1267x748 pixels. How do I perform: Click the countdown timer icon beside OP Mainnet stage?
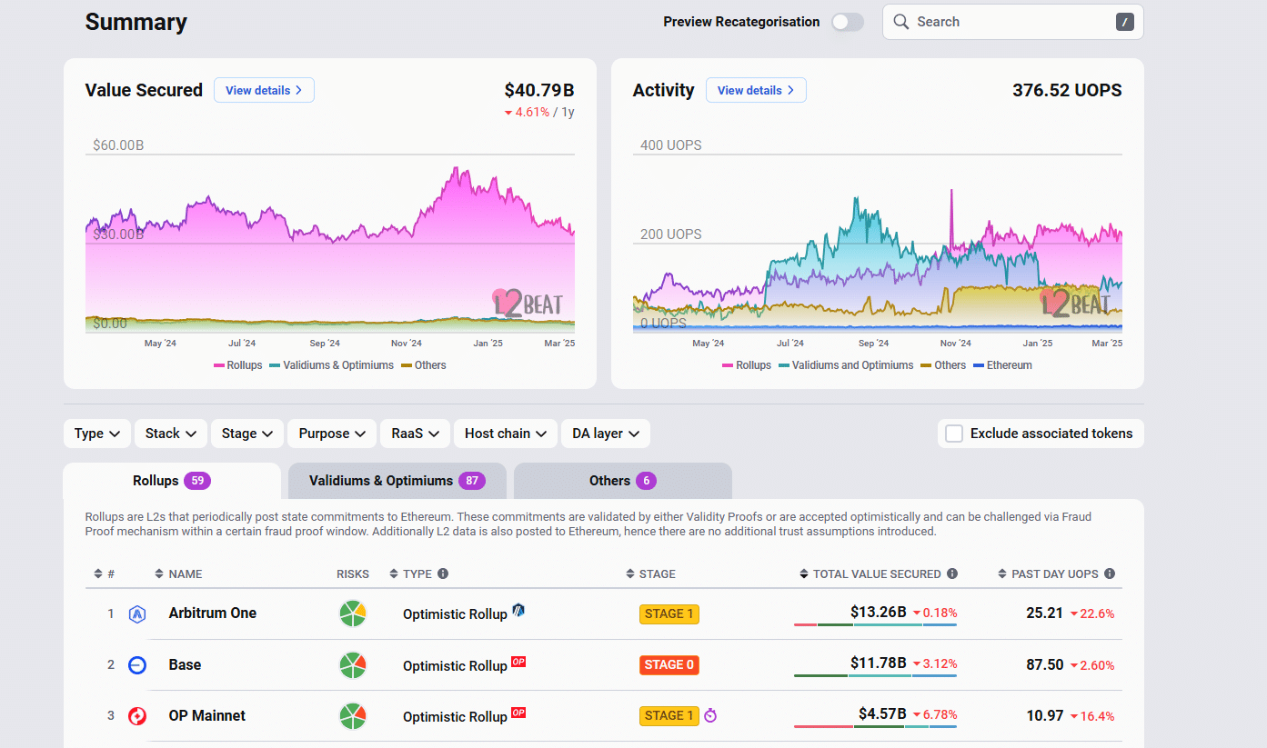710,716
